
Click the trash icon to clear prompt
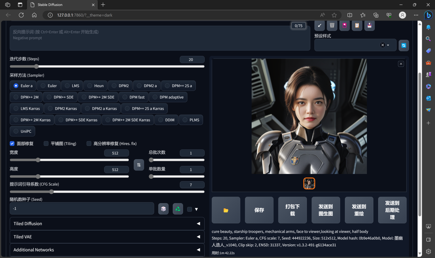click(x=332, y=25)
